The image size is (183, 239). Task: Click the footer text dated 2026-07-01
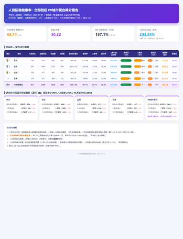click(91, 154)
